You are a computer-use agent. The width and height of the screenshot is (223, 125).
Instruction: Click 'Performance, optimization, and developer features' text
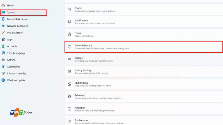coord(98,98)
